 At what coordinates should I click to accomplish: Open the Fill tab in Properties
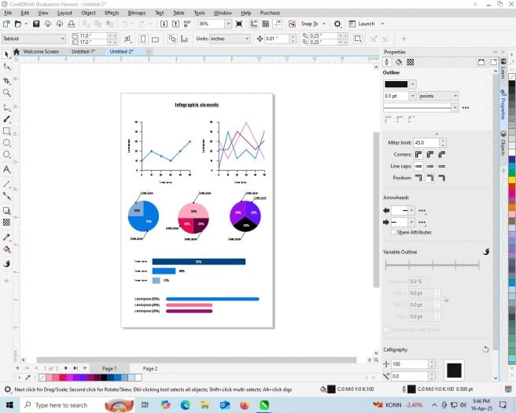coord(399,62)
